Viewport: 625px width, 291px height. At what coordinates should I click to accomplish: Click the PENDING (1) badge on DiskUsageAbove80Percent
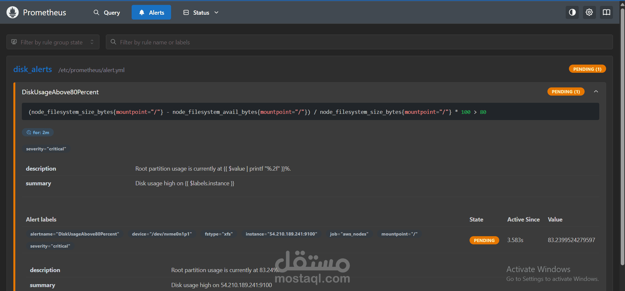566,92
